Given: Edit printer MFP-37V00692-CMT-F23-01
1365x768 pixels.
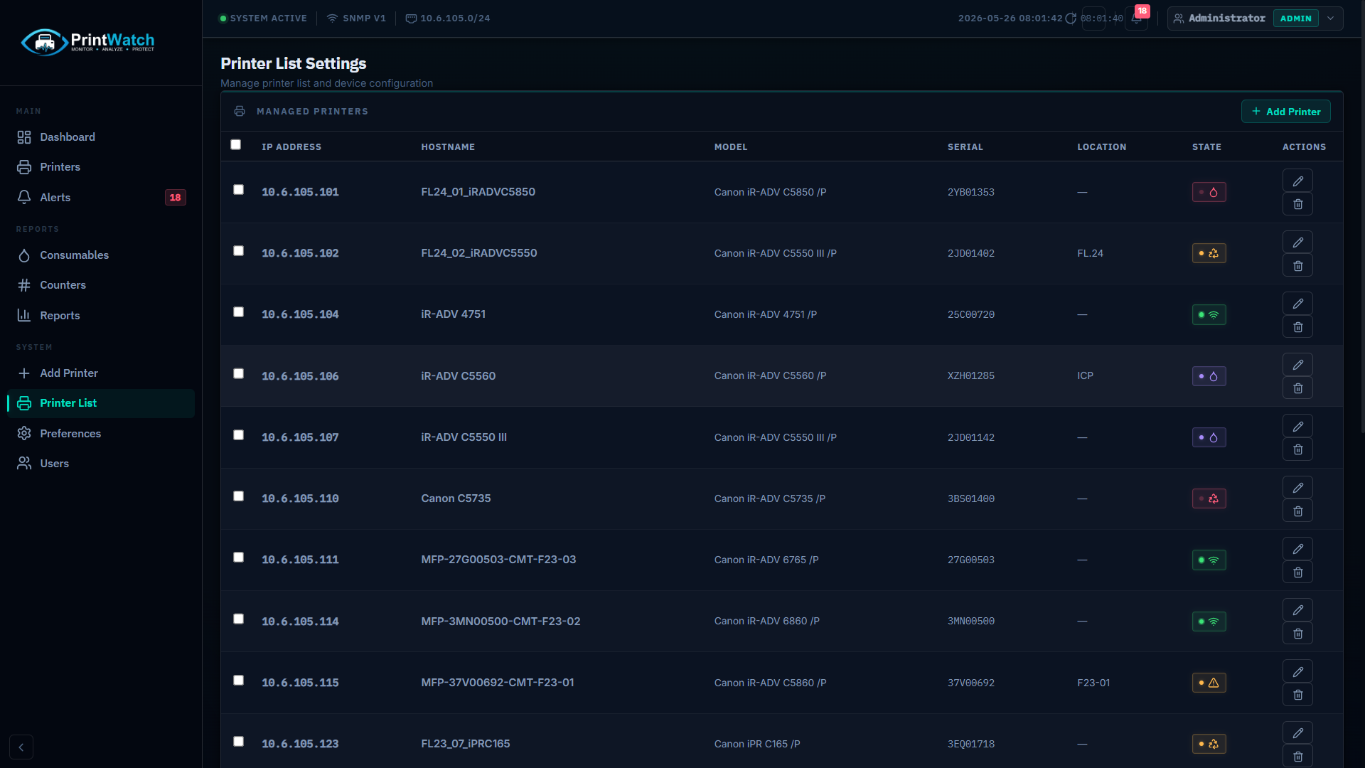Looking at the screenshot, I should (x=1297, y=671).
